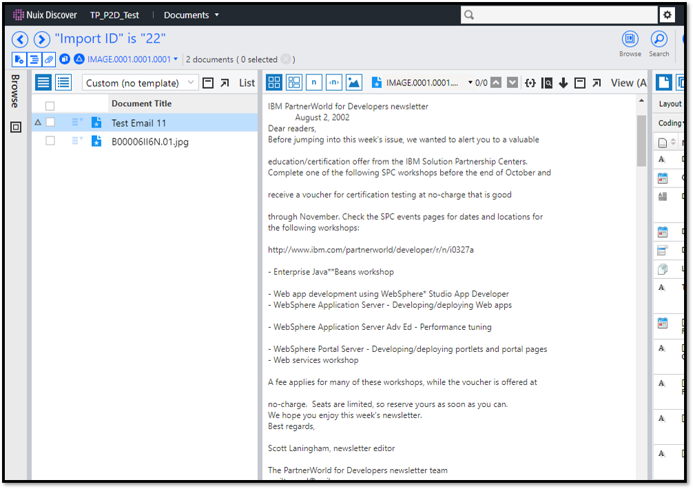Click the TP_P2D_Test case name
Viewport: 693px width, 489px height.
(114, 15)
